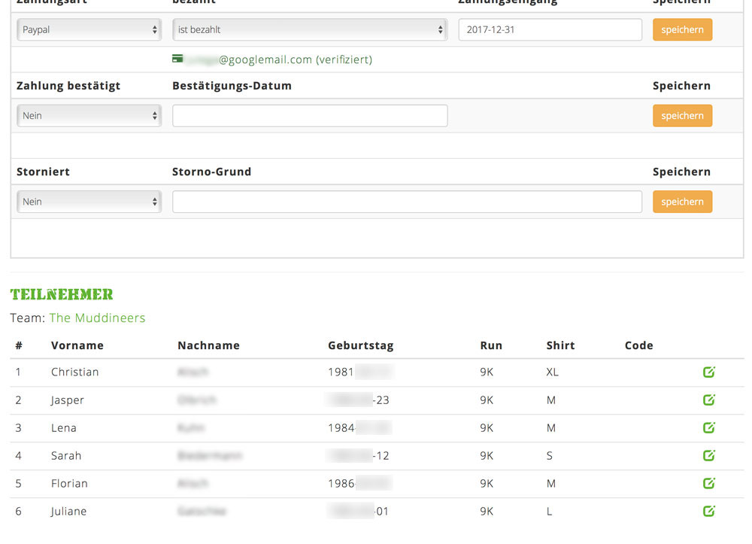Viewport: 752px width, 544px height.
Task: Open The Muddineers team link
Action: click(x=97, y=318)
